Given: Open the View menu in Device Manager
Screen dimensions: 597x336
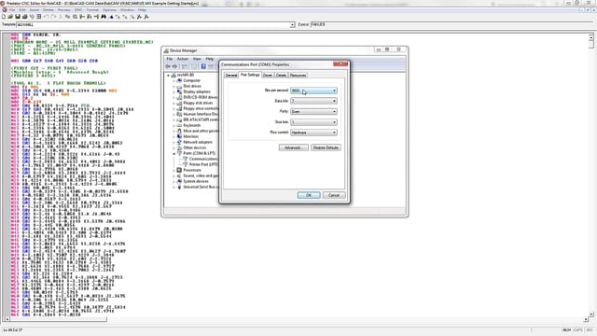Looking at the screenshot, I should pos(197,59).
